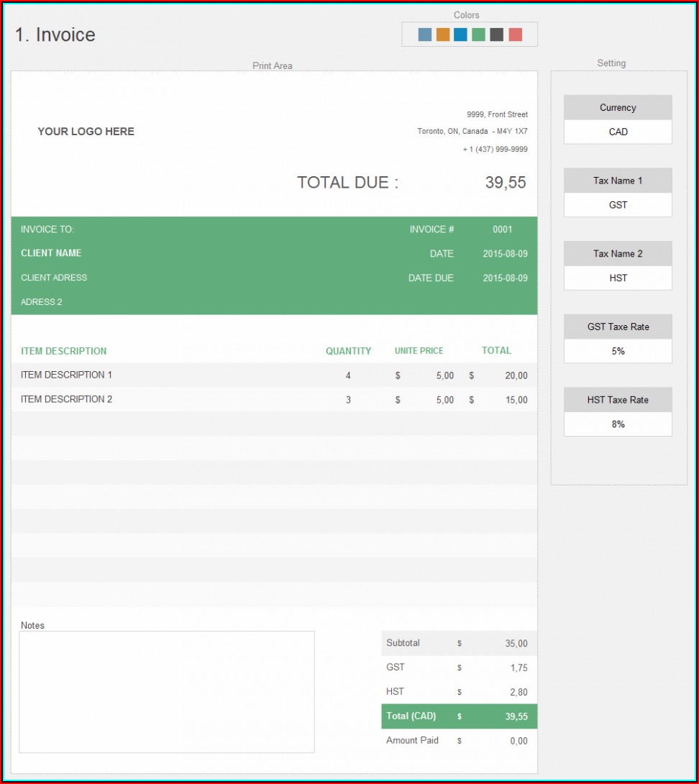The image size is (699, 784).
Task: Select the CLIENT ADRESS field
Action: (x=54, y=278)
